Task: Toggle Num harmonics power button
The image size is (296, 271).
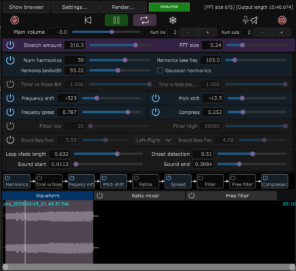Action: click(x=10, y=60)
